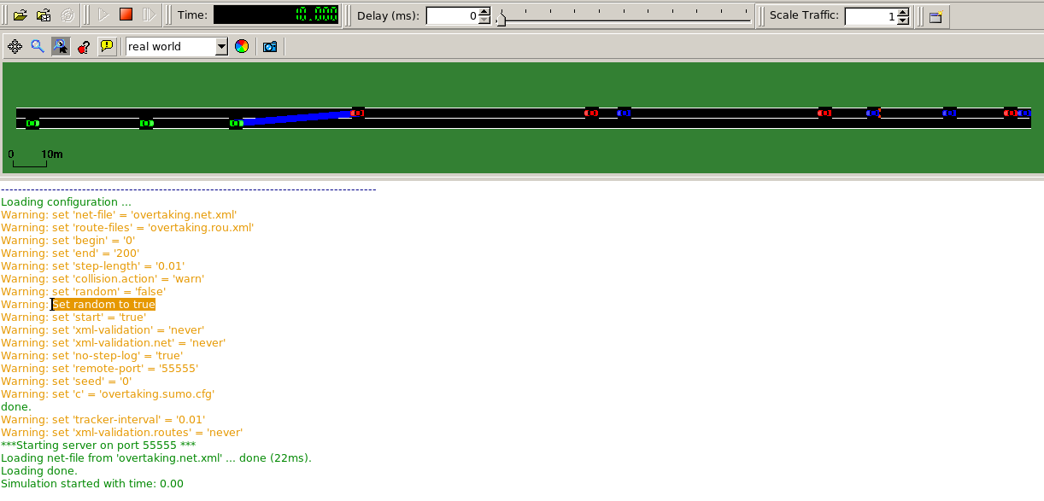Click the warning line setting 'route-files'

pos(127,228)
